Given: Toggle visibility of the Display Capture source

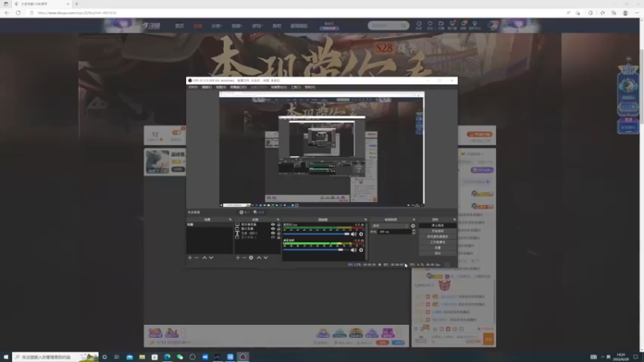Looking at the screenshot, I should (273, 224).
